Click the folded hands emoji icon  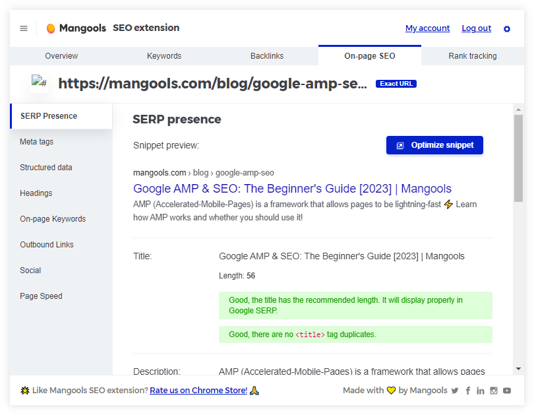pos(254,391)
